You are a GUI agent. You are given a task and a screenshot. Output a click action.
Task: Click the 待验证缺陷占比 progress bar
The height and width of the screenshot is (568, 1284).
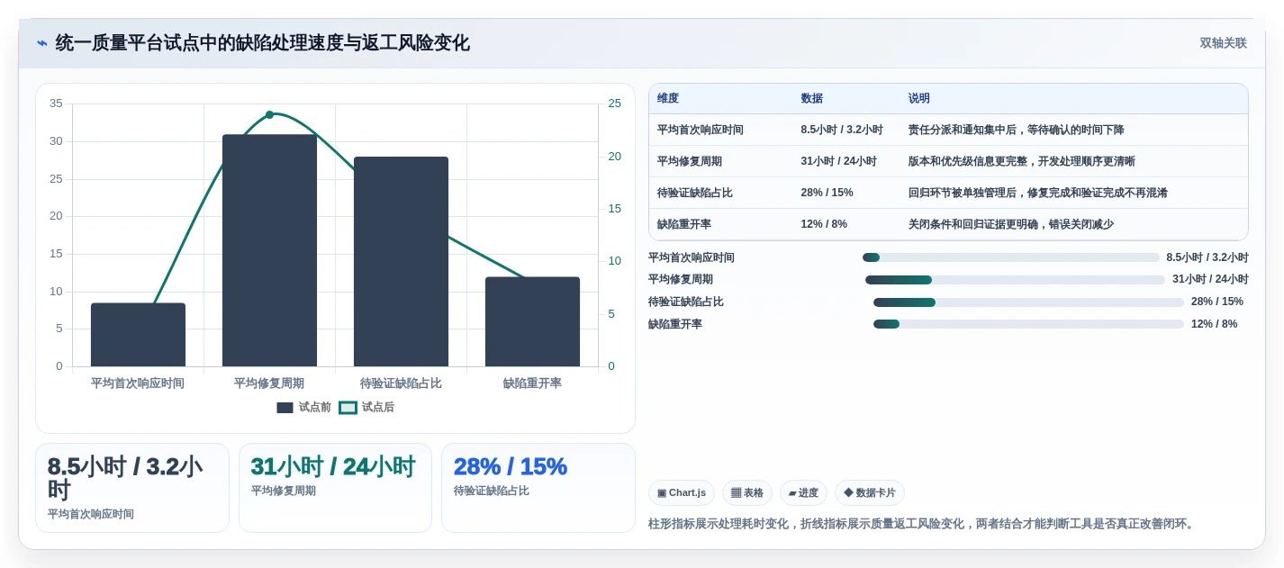pos(1028,302)
